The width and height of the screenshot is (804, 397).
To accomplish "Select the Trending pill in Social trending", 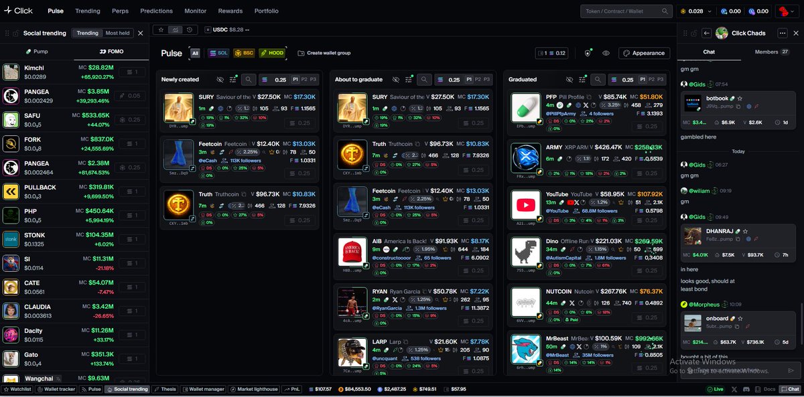I will pos(87,33).
